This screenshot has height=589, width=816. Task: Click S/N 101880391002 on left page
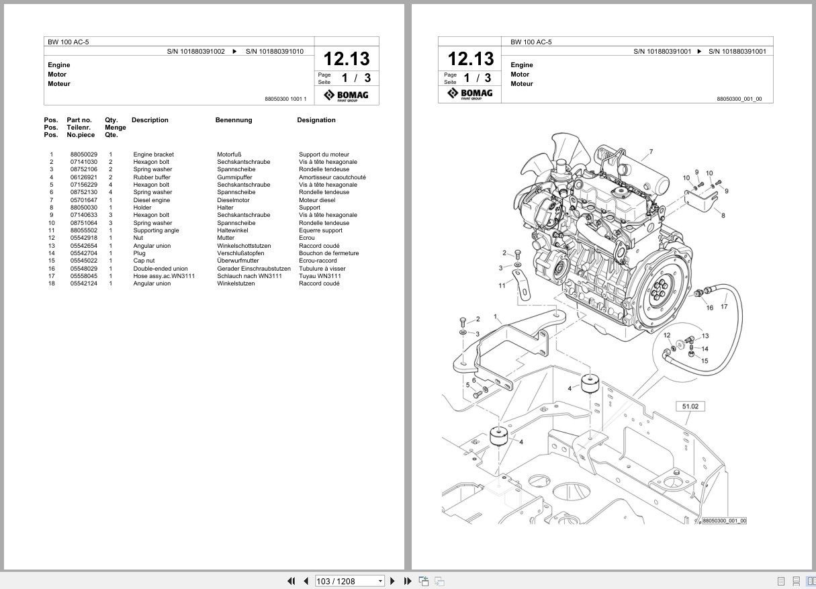pos(196,52)
